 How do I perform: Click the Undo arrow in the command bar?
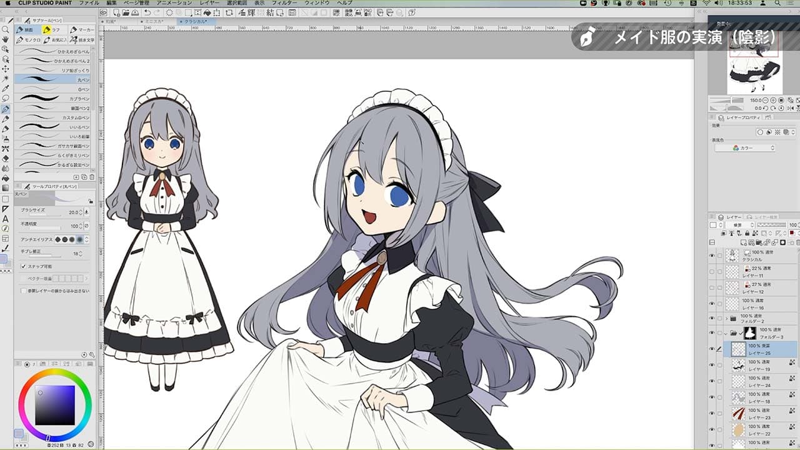pyautogui.click(x=147, y=12)
